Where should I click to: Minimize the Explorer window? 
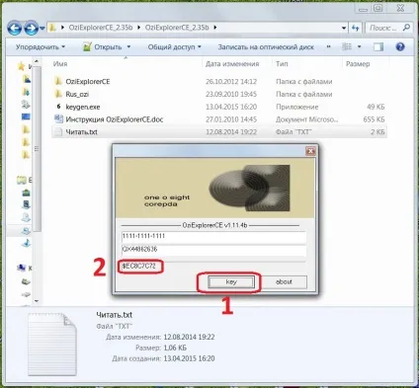click(363, 9)
